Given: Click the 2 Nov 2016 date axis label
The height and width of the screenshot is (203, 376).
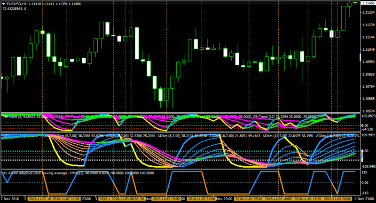Looking at the screenshot, I should click(10, 199).
